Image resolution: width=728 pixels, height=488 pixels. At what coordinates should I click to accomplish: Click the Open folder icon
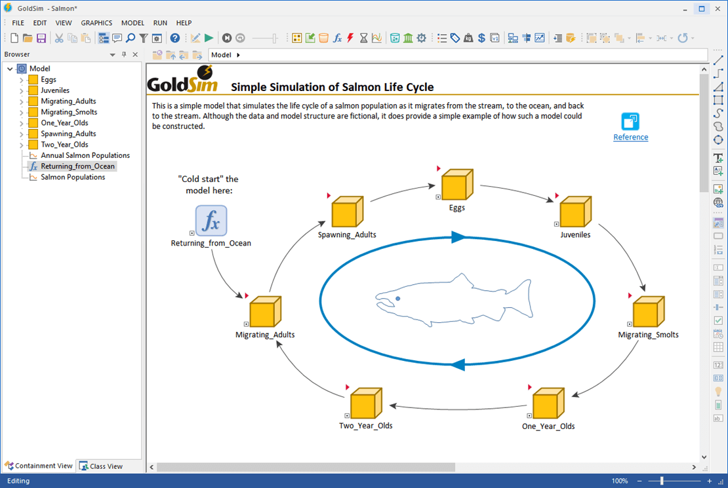tap(28, 38)
